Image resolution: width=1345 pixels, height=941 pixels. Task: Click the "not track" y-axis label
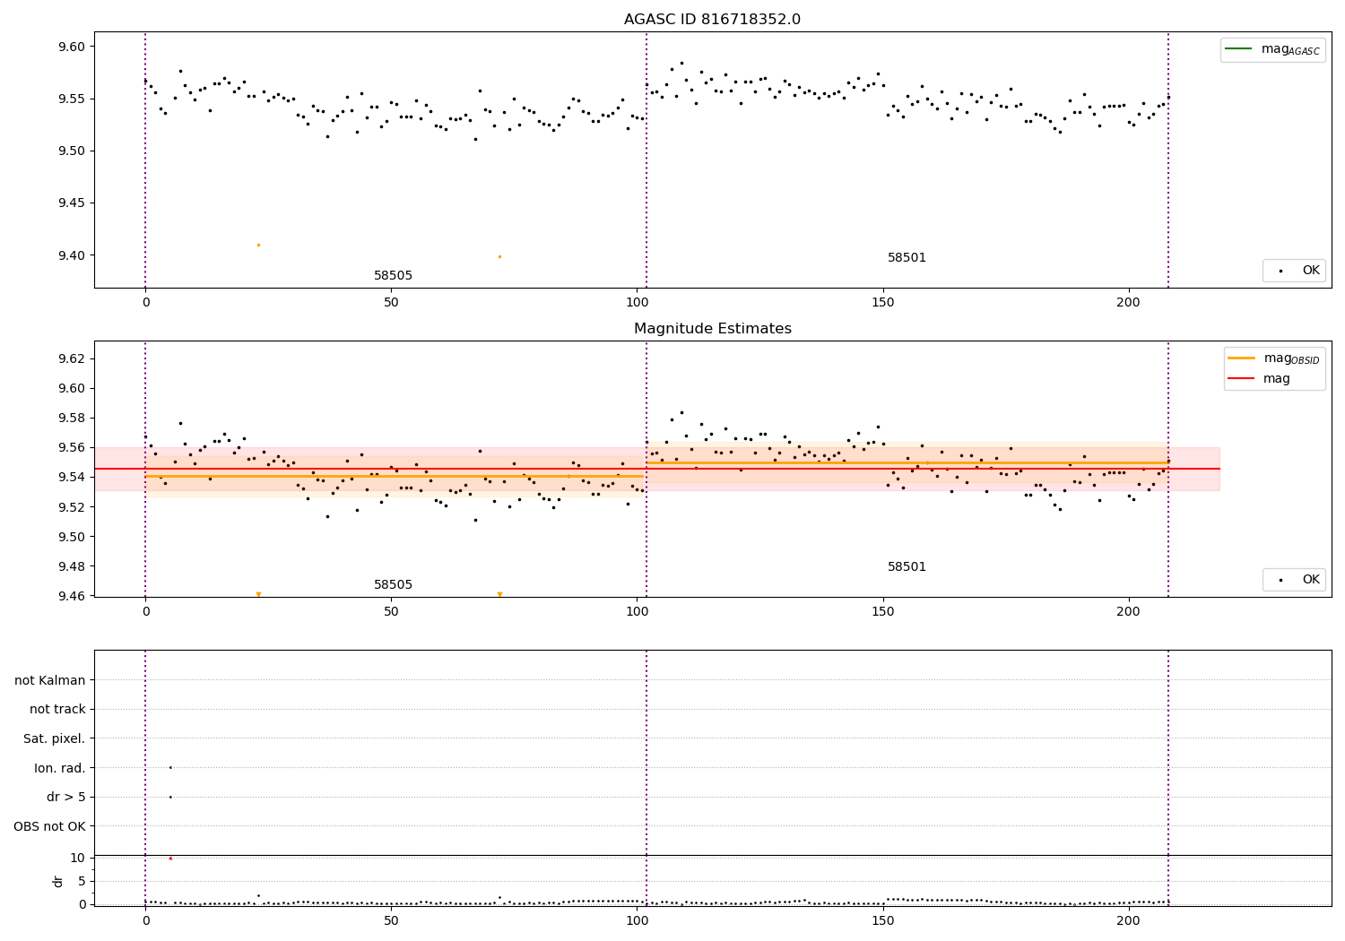(x=57, y=709)
